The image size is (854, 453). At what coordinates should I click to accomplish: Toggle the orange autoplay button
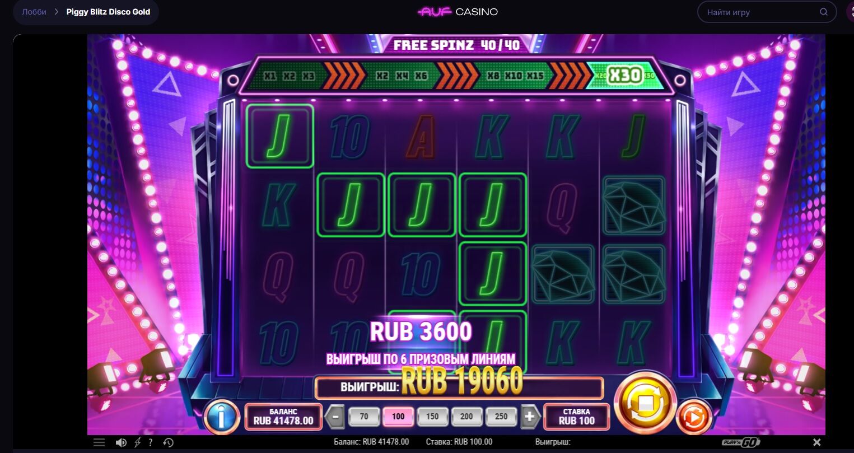[693, 417]
